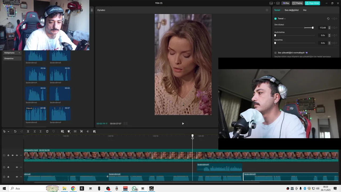Lock the video track aticanarchy.mp4

coord(8,155)
